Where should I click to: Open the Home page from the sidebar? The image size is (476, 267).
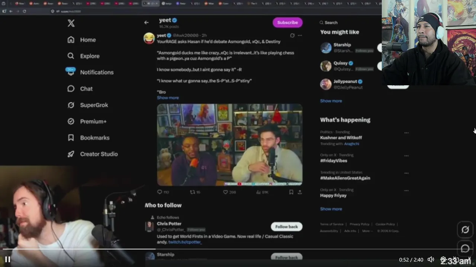pyautogui.click(x=82, y=40)
